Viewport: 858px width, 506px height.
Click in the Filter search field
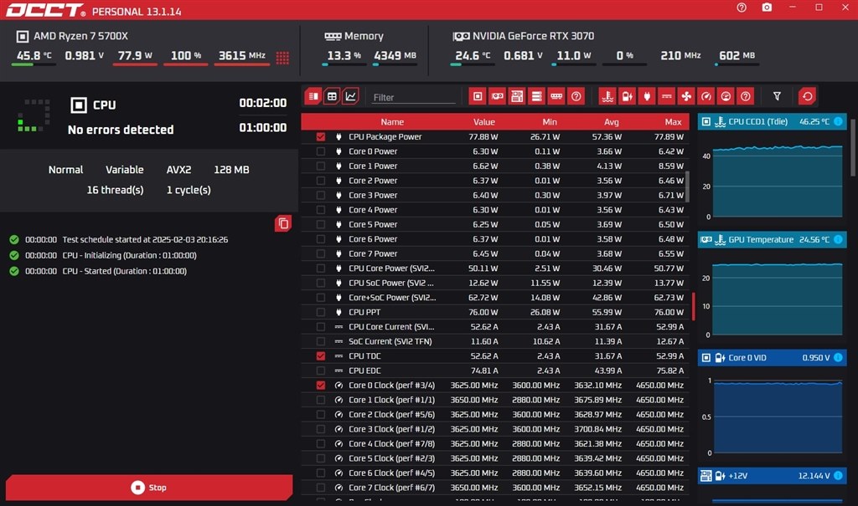click(413, 97)
